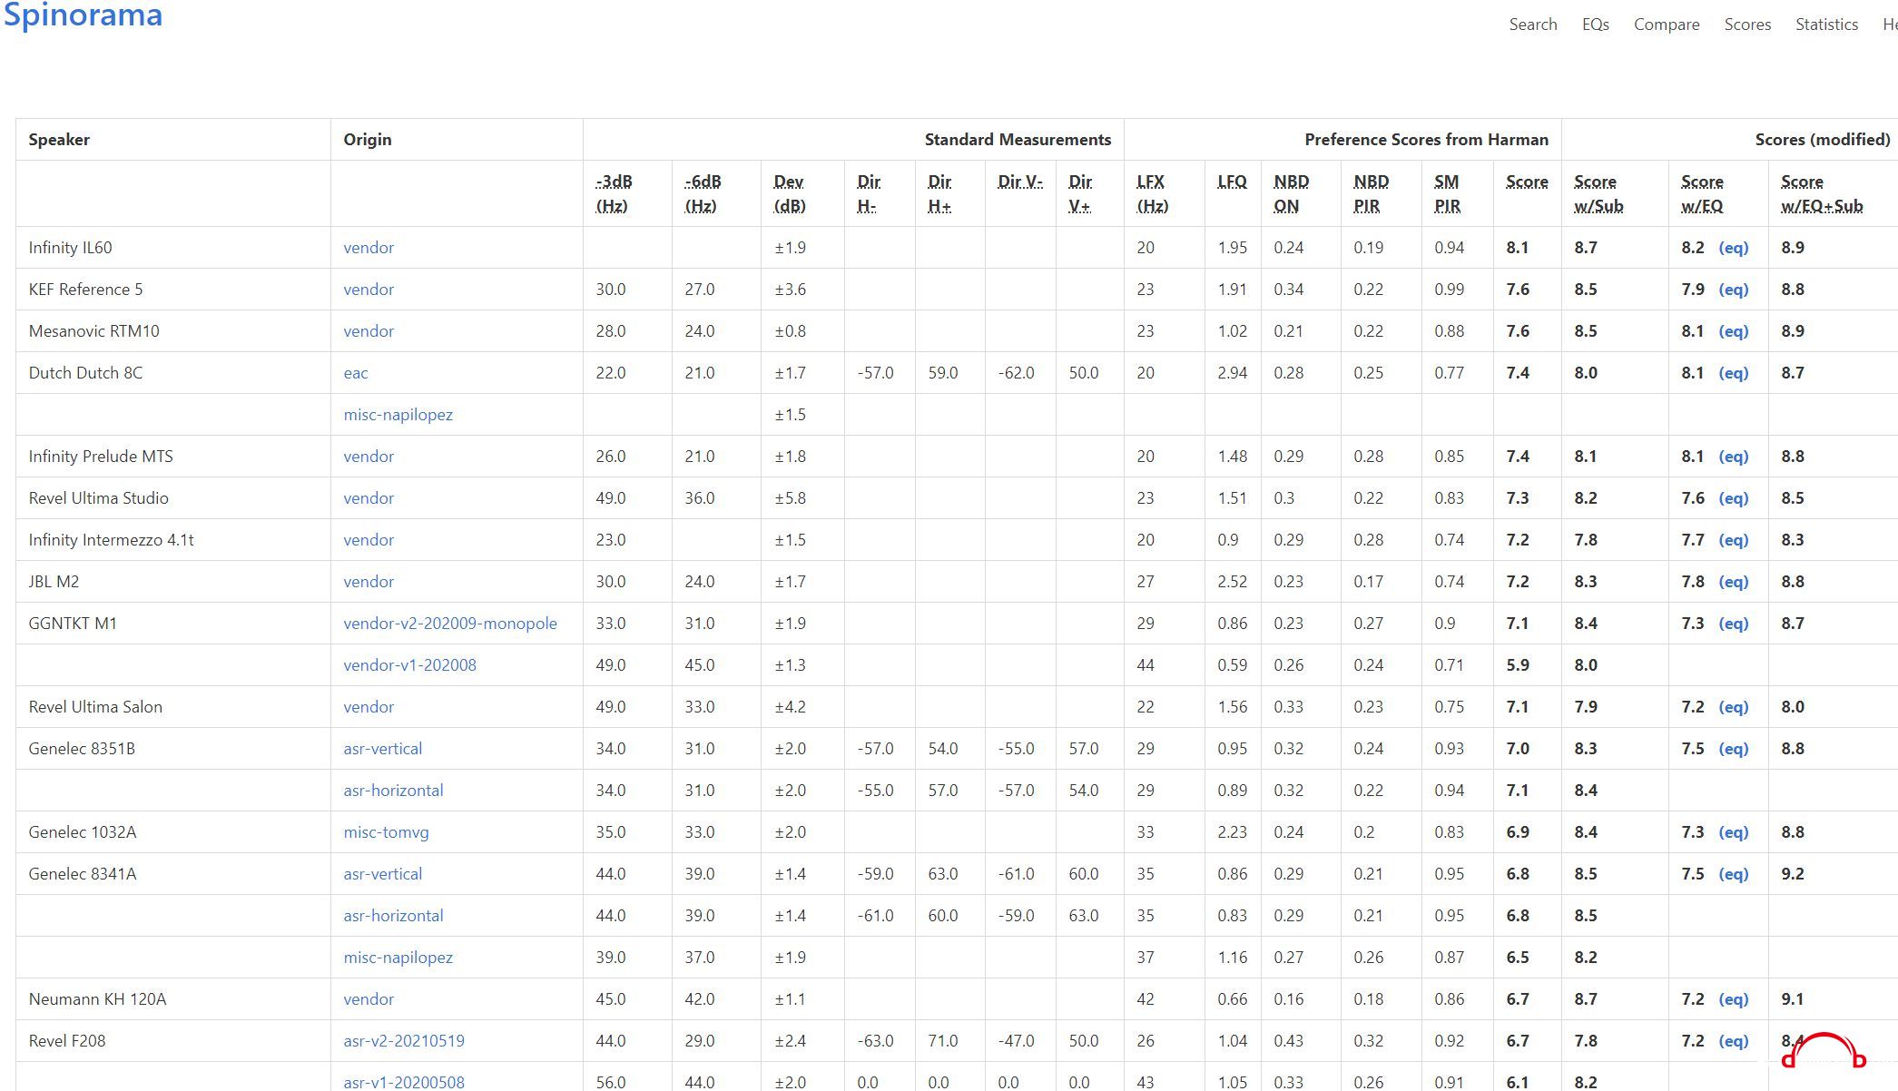Open vendor link for Revel Ultima Studio
The image size is (1898, 1091).
coord(369,498)
